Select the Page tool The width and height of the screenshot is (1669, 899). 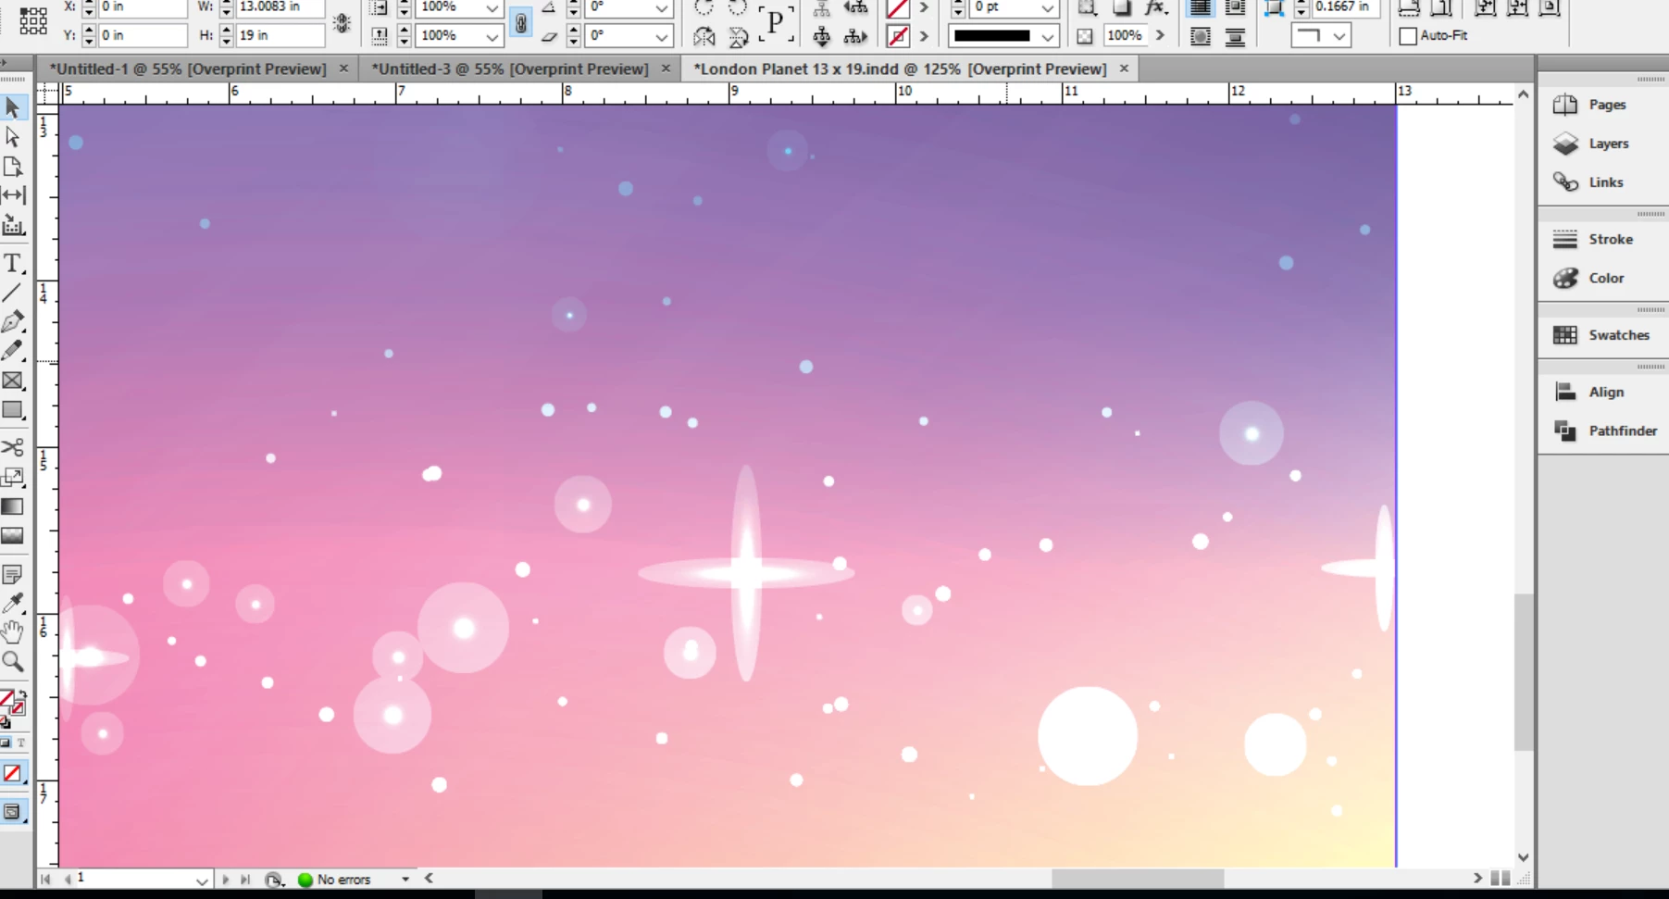click(13, 167)
